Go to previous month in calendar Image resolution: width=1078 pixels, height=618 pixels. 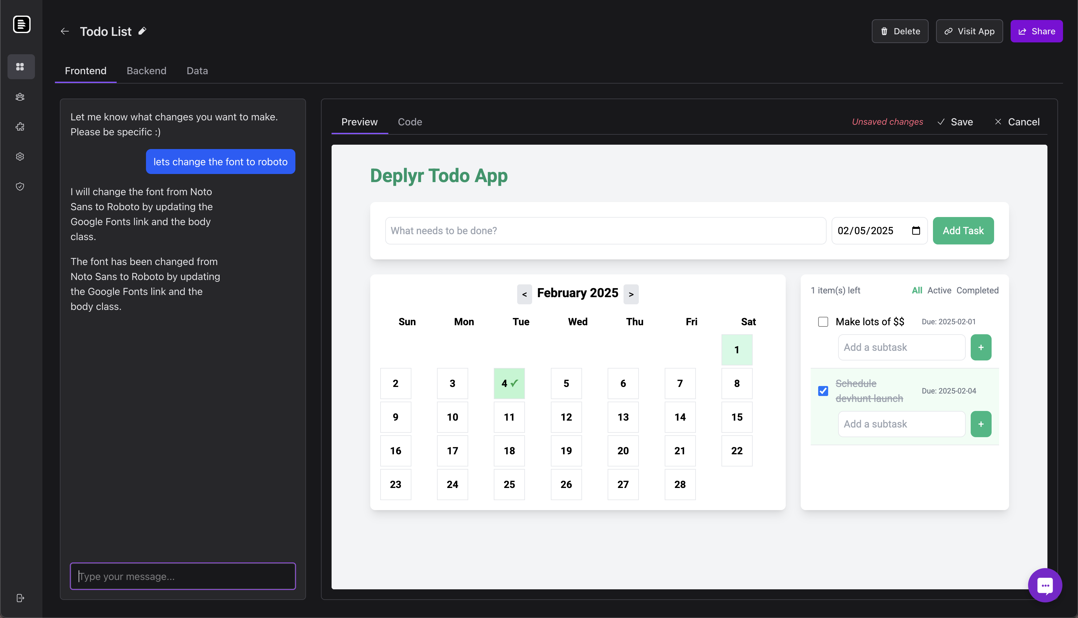(x=524, y=294)
